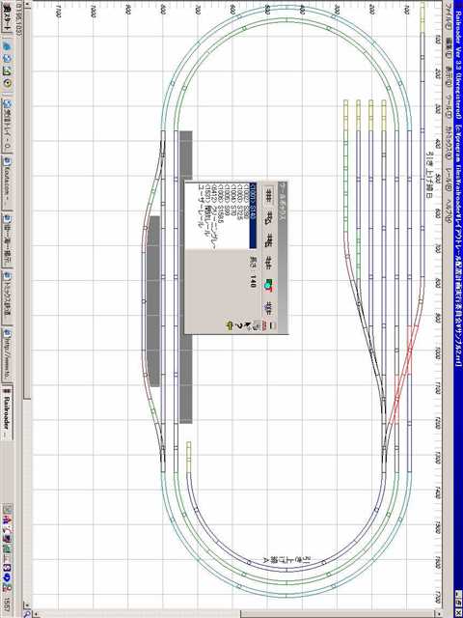Open the 編集(E) menu
The image size is (463, 618).
click(x=448, y=48)
